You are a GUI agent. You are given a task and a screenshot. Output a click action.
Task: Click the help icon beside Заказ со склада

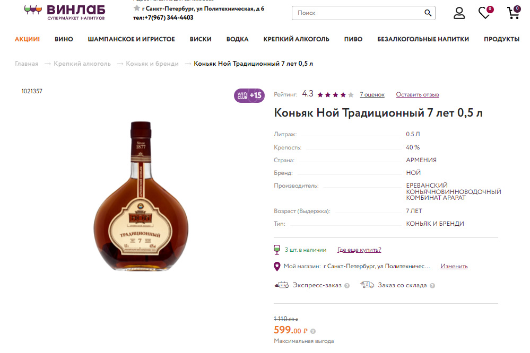(432, 286)
